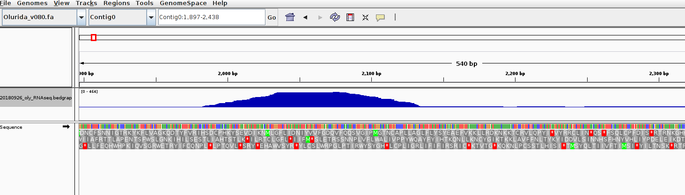Click the resize tracks to fit icon
The height and width of the screenshot is (195, 685).
[365, 17]
